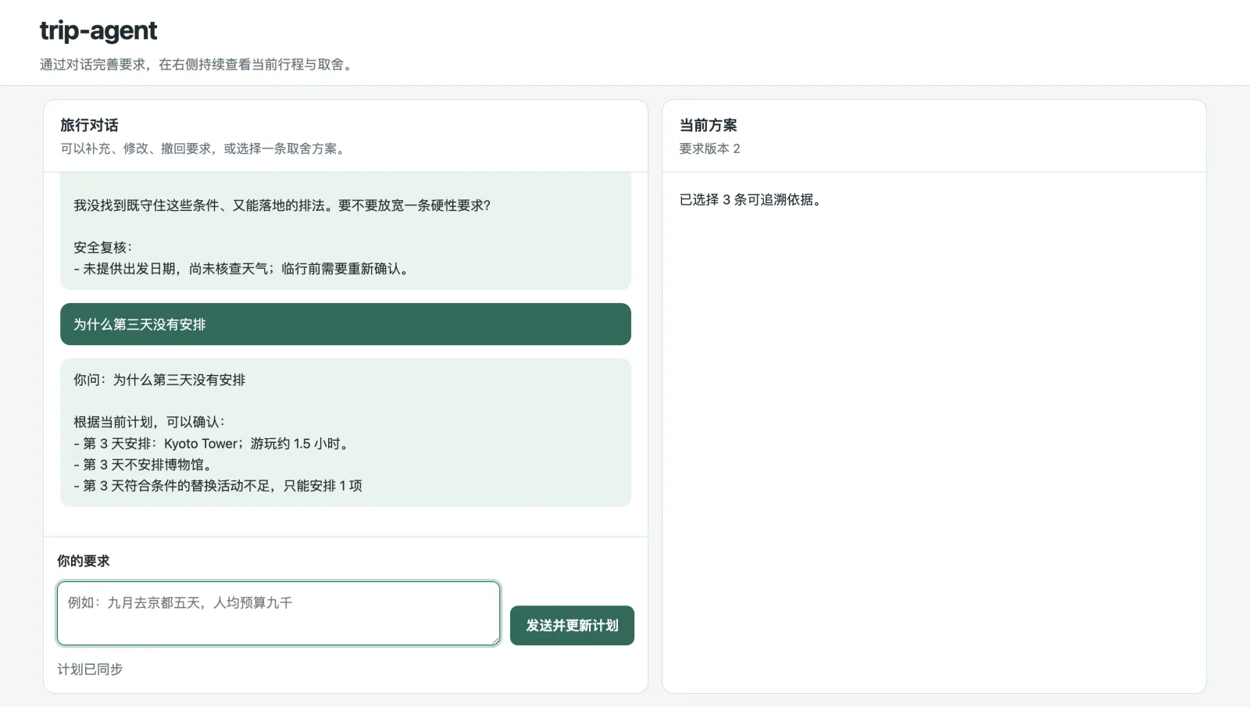This screenshot has height=707, width=1250.
Task: Focus the 你的要求 text input box
Action: (x=278, y=613)
